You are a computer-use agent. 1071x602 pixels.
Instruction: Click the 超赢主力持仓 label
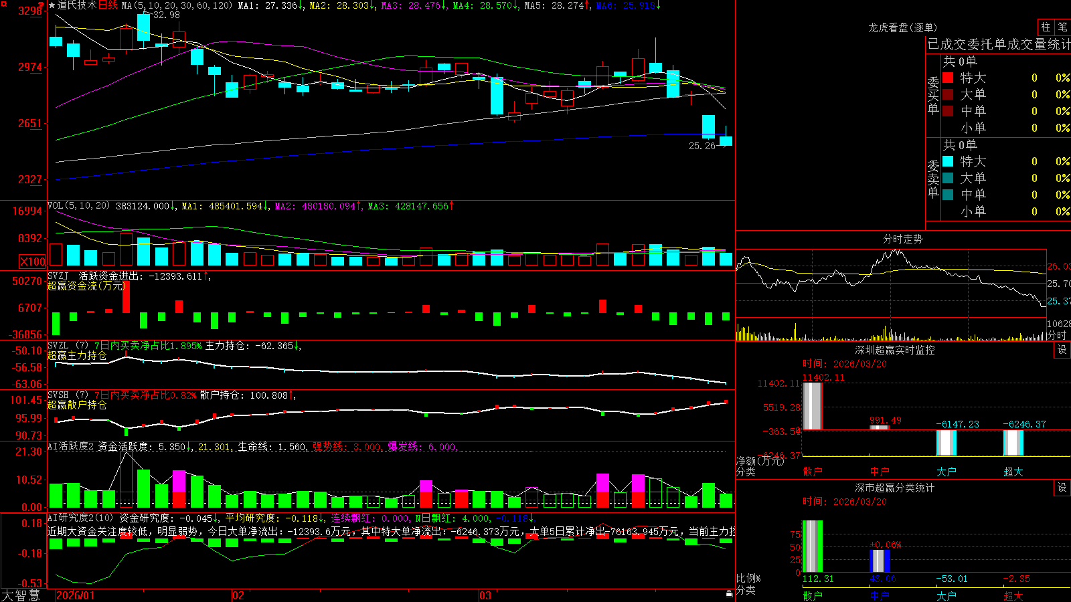(x=77, y=355)
